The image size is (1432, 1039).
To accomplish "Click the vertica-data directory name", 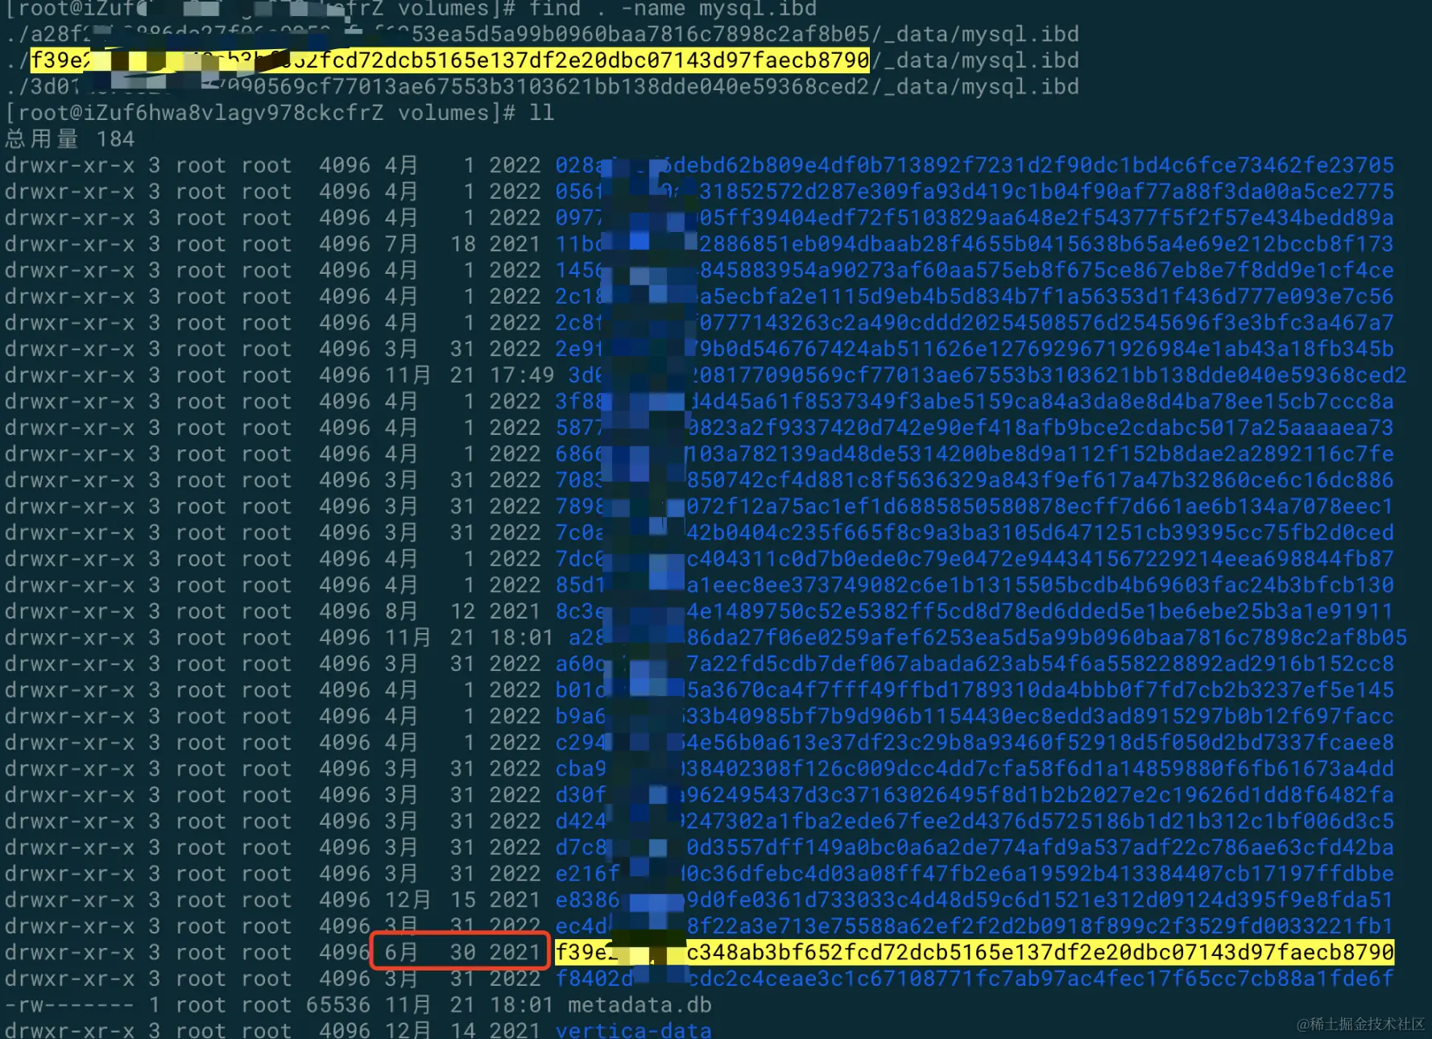I will tap(633, 1030).
